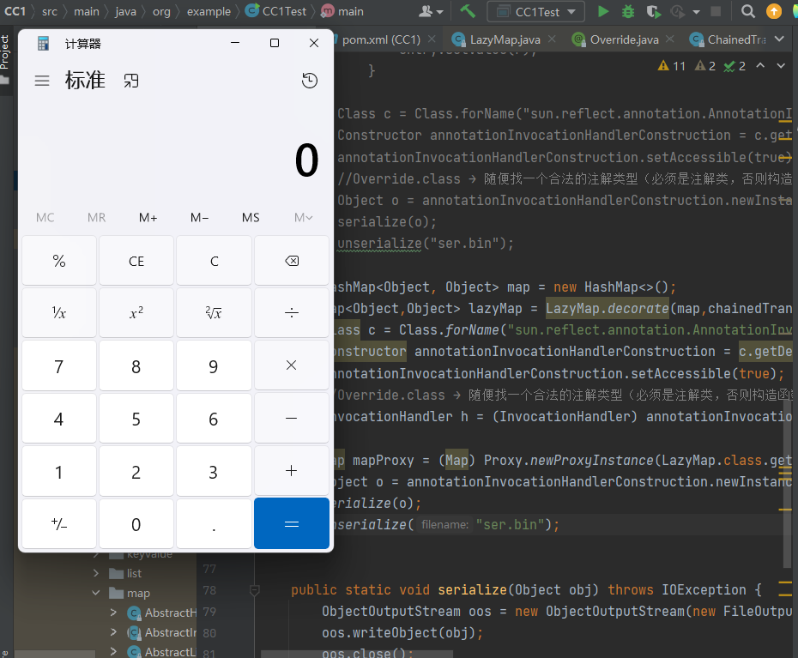The width and height of the screenshot is (798, 658).
Task: Expand the list folder in project tree
Action: click(x=96, y=573)
